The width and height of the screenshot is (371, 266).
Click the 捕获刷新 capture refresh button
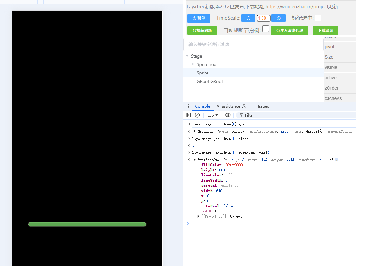[202, 31]
